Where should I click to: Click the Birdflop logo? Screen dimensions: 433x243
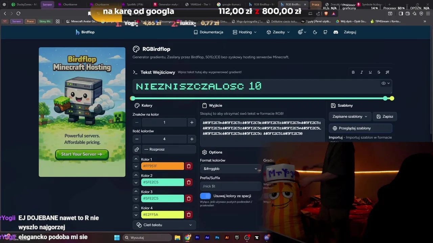pyautogui.click(x=85, y=32)
